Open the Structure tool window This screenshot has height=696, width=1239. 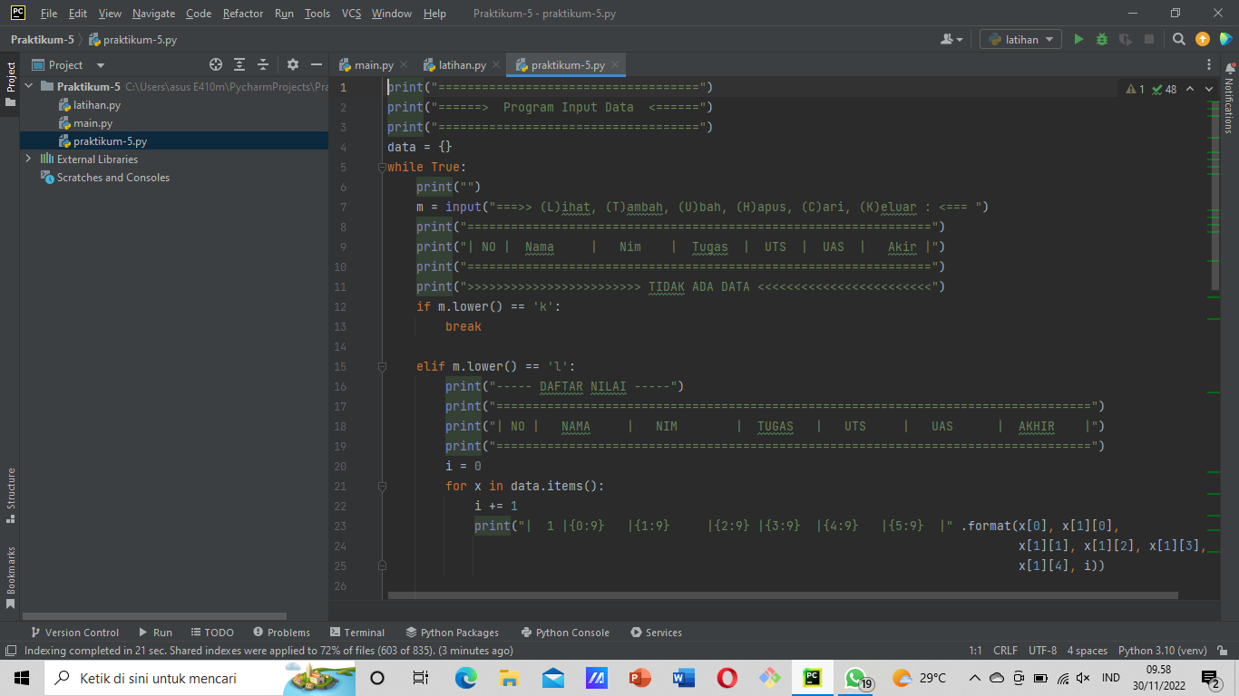click(x=10, y=495)
